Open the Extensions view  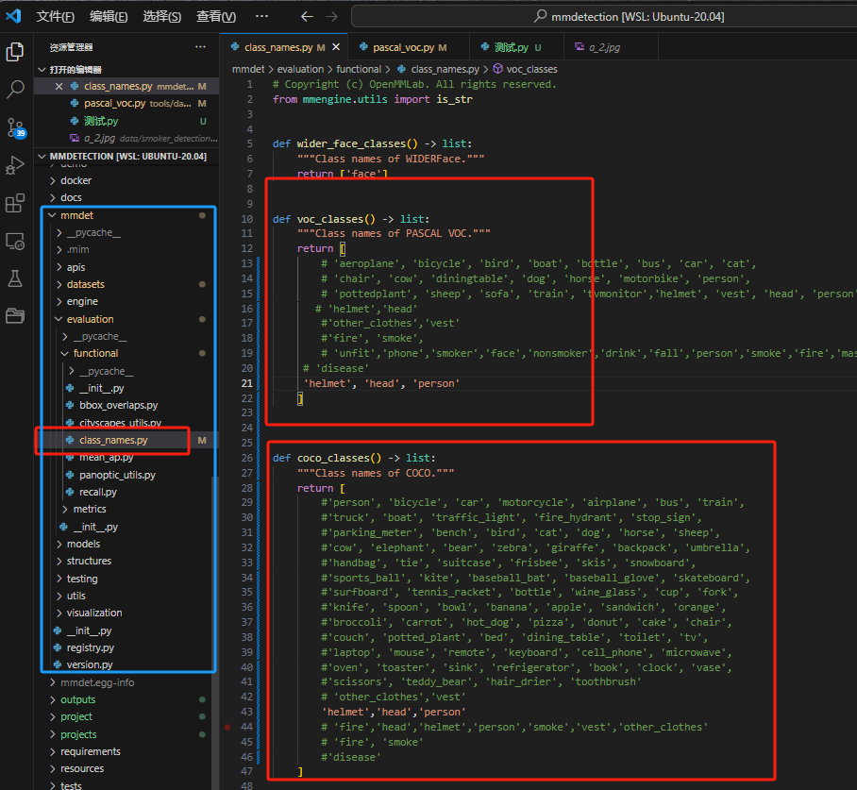pyautogui.click(x=15, y=204)
